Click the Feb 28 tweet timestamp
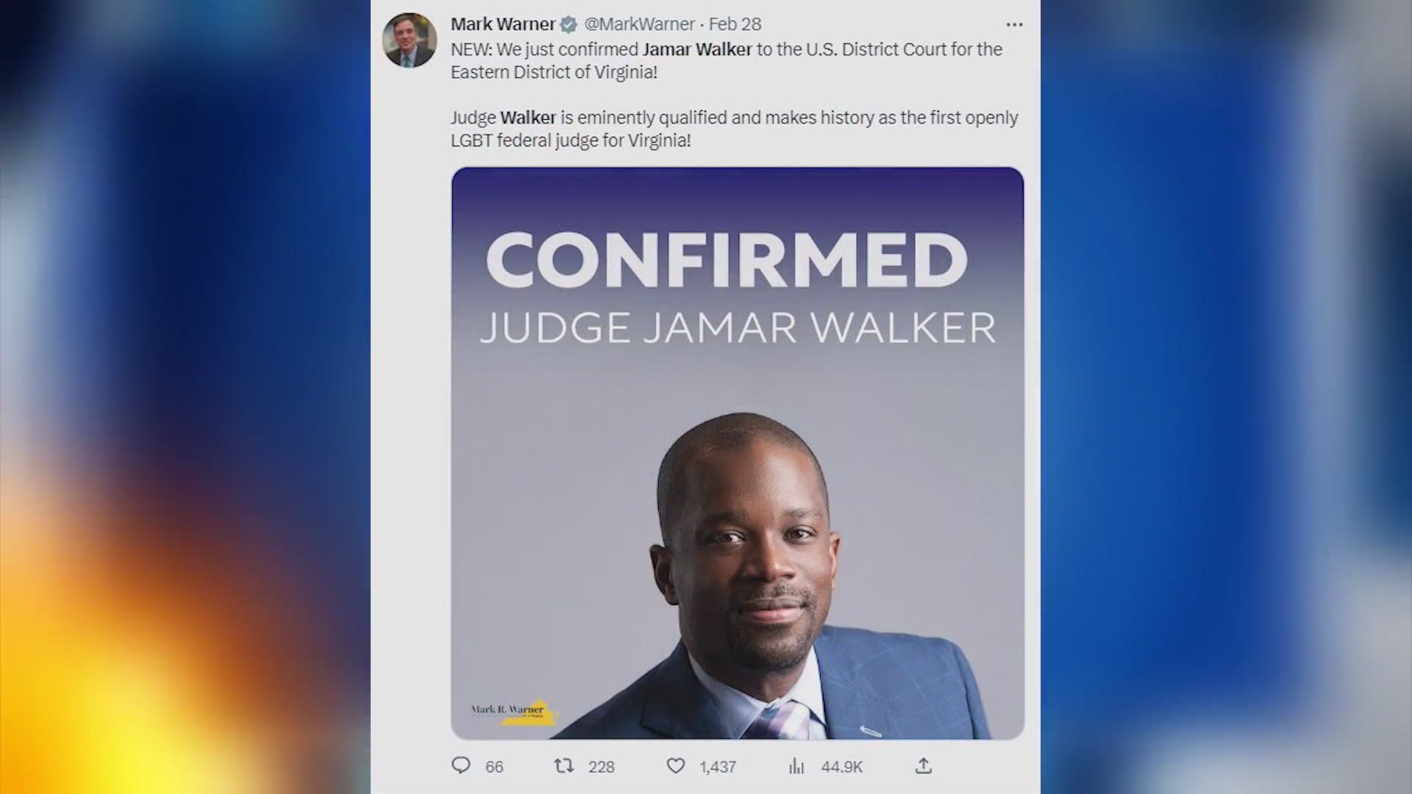The image size is (1412, 794). pos(735,24)
